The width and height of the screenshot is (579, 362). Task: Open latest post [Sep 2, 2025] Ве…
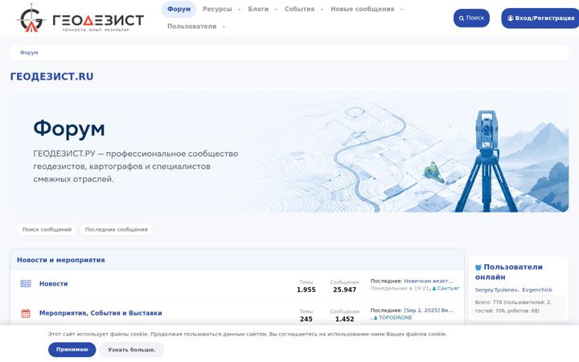pos(429,311)
